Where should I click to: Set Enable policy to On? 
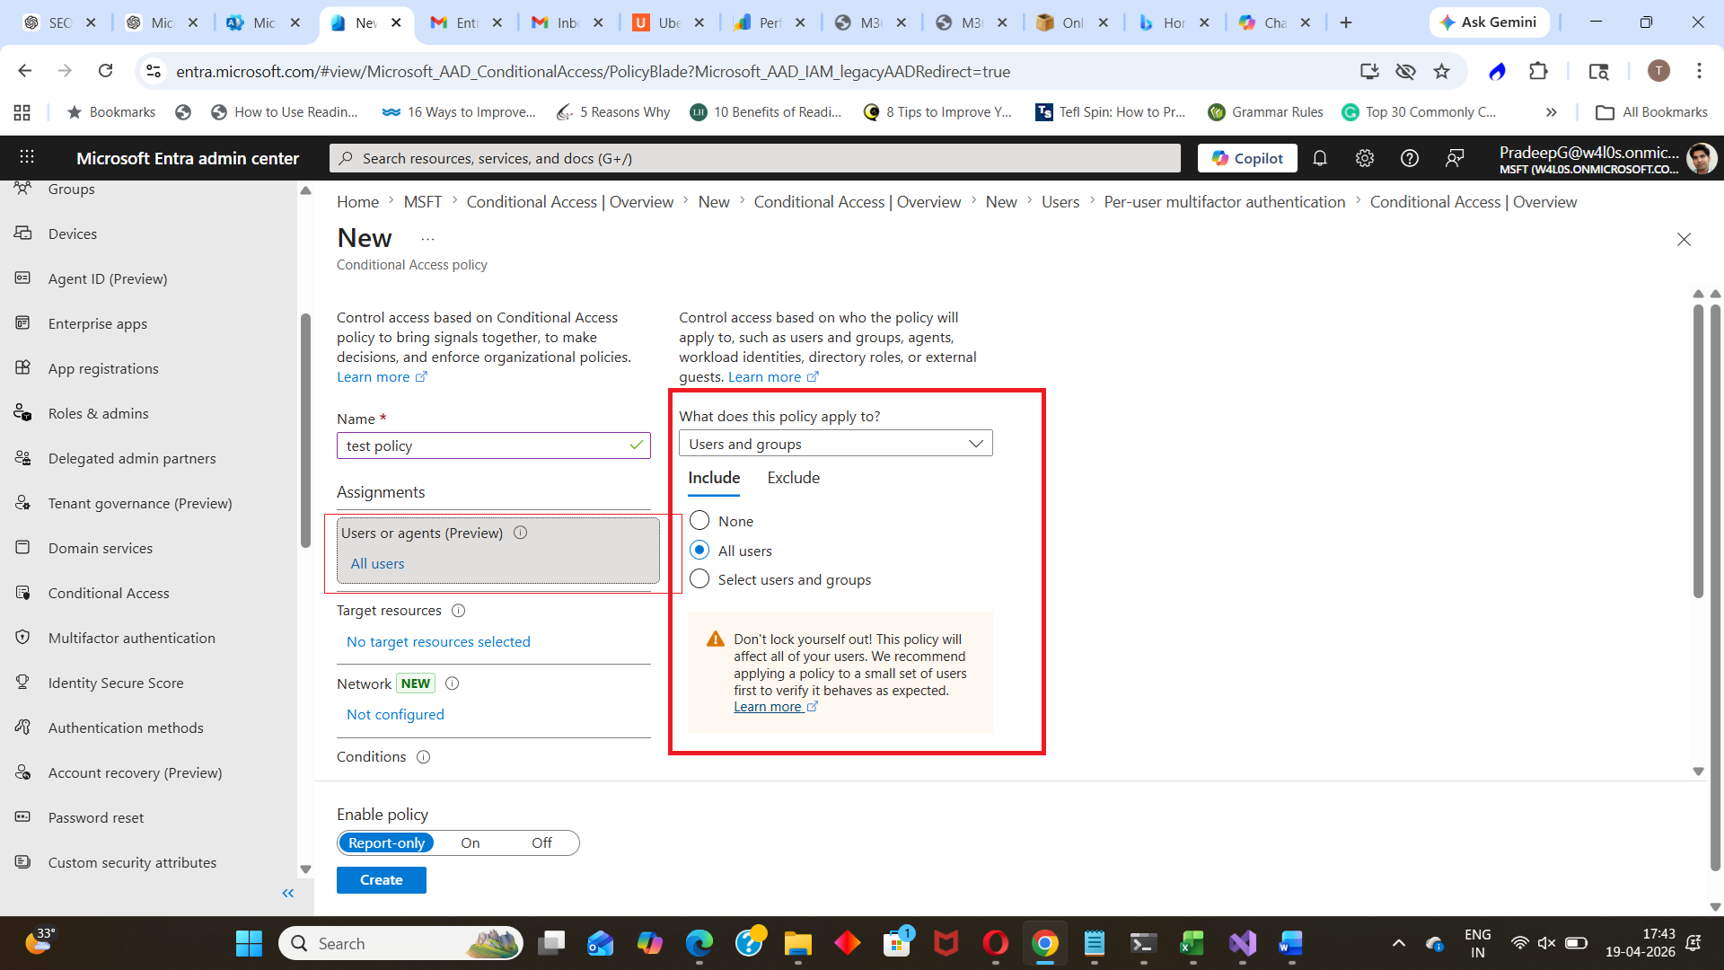[470, 842]
